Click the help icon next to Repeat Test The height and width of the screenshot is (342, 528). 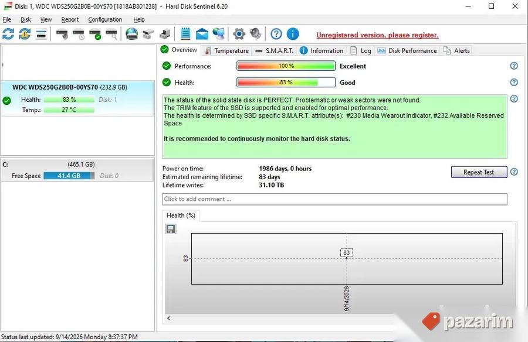click(514, 172)
